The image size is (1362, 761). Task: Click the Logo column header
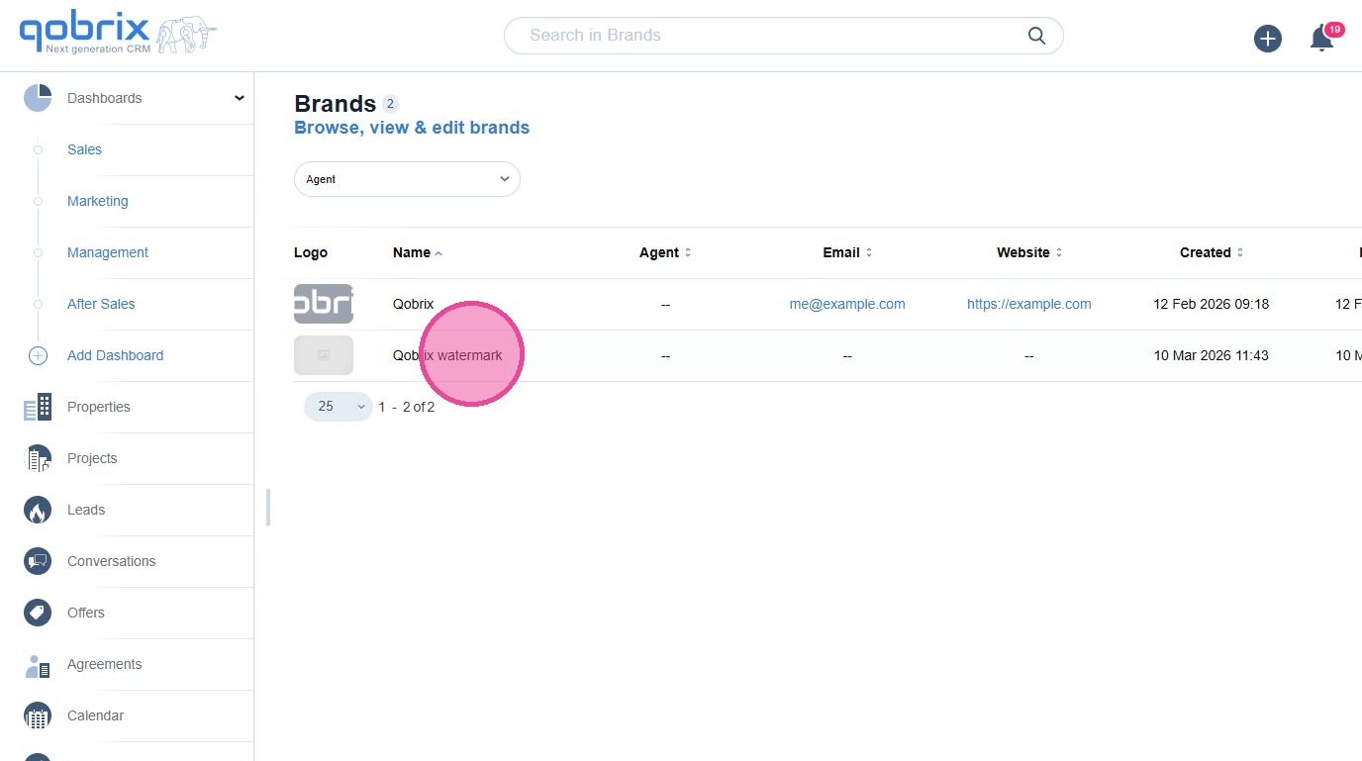311,252
